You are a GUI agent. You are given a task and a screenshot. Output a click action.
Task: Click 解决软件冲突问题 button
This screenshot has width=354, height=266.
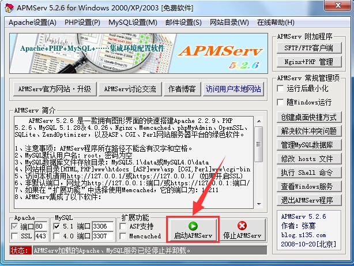click(309, 131)
